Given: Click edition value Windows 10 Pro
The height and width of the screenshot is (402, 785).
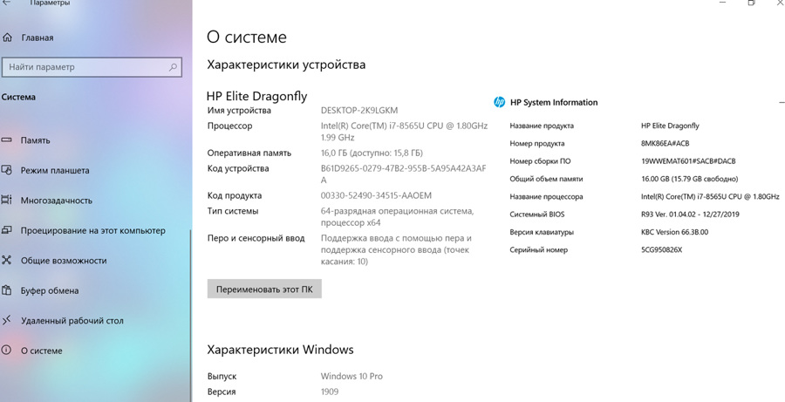Looking at the screenshot, I should coord(352,377).
